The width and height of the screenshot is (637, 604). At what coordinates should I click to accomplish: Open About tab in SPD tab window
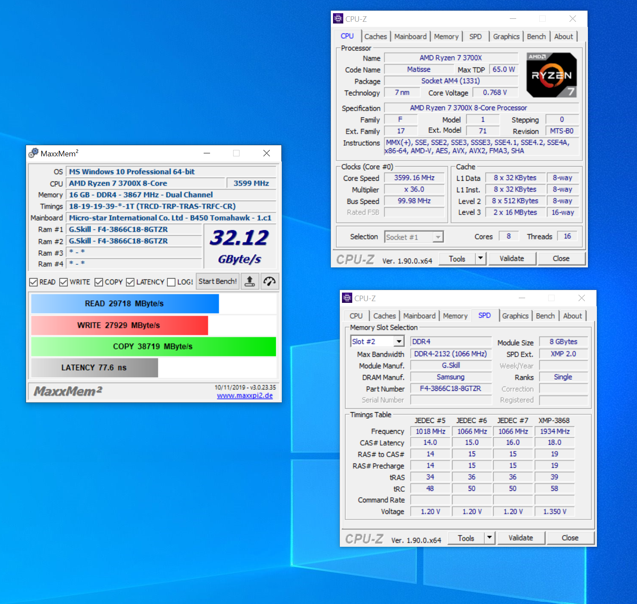(573, 316)
